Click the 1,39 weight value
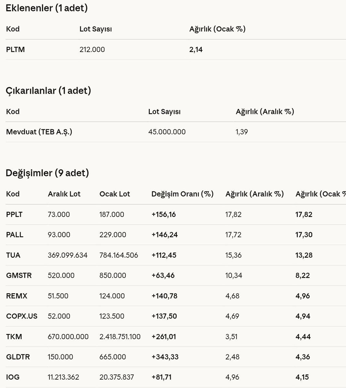The width and height of the screenshot is (346, 388). (x=242, y=132)
